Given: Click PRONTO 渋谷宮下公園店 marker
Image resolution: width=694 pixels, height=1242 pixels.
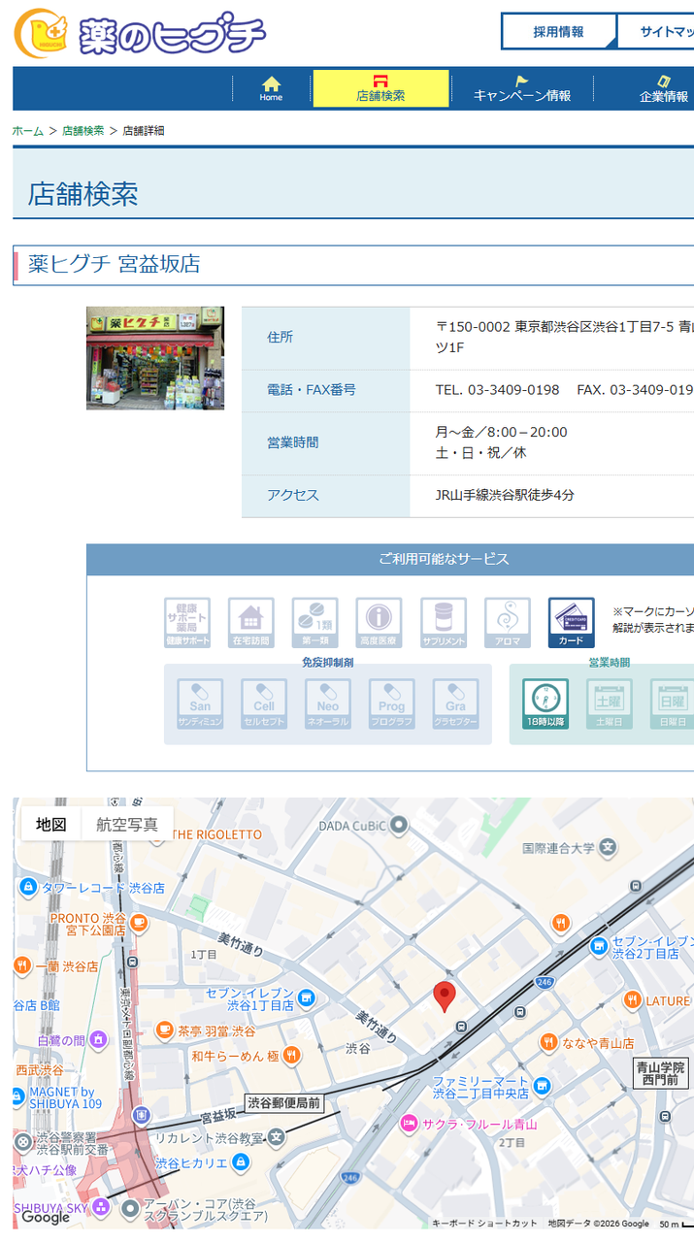Looking at the screenshot, I should click(x=139, y=921).
